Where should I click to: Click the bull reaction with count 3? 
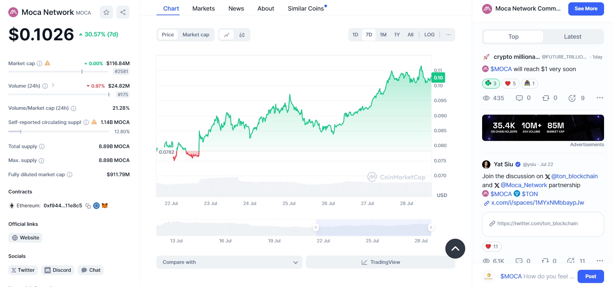(491, 84)
